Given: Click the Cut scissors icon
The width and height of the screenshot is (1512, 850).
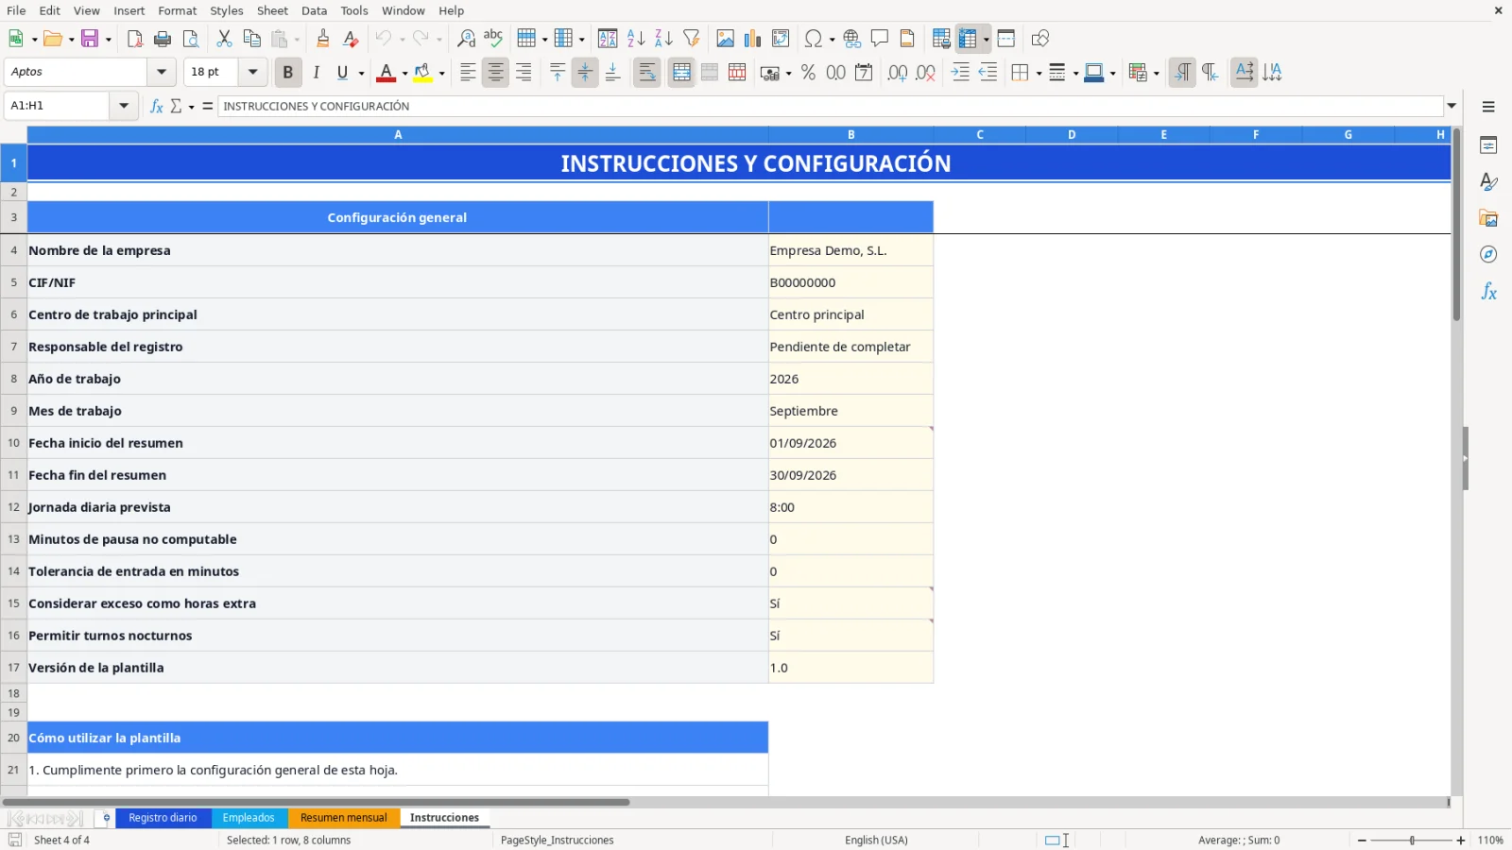Looking at the screenshot, I should tap(224, 39).
